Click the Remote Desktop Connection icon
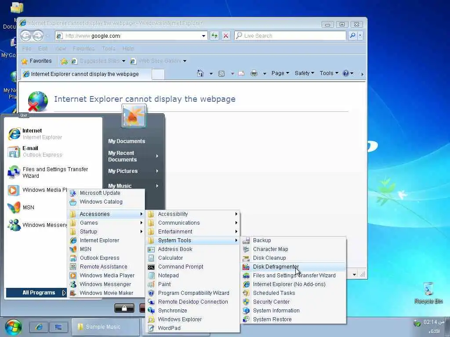 [x=151, y=302]
